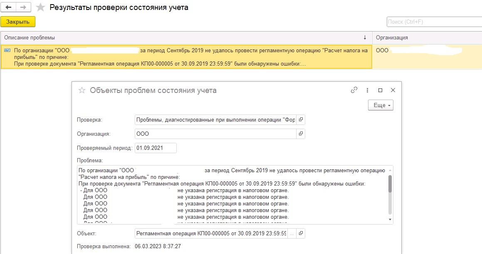
Task: Open the three-dots dialog menu
Action: 367,90
